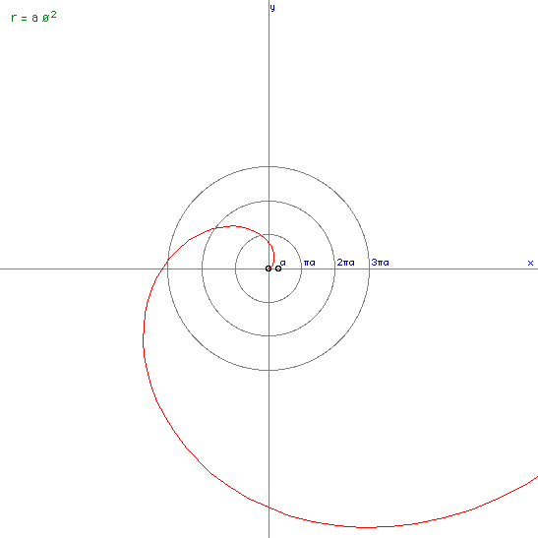Click the red spiral's leftmost point
Viewport: 538px width, 538px height.
coord(143,338)
